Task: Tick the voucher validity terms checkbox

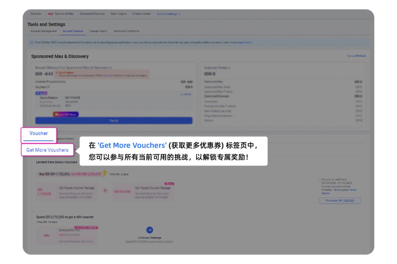Action: tap(319, 180)
